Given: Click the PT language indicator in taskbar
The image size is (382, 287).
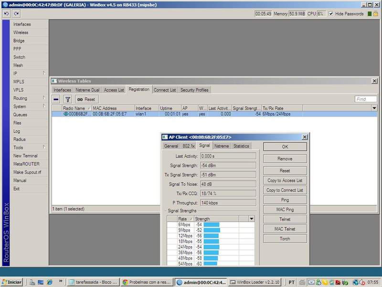Looking at the screenshot, I should [x=291, y=282].
